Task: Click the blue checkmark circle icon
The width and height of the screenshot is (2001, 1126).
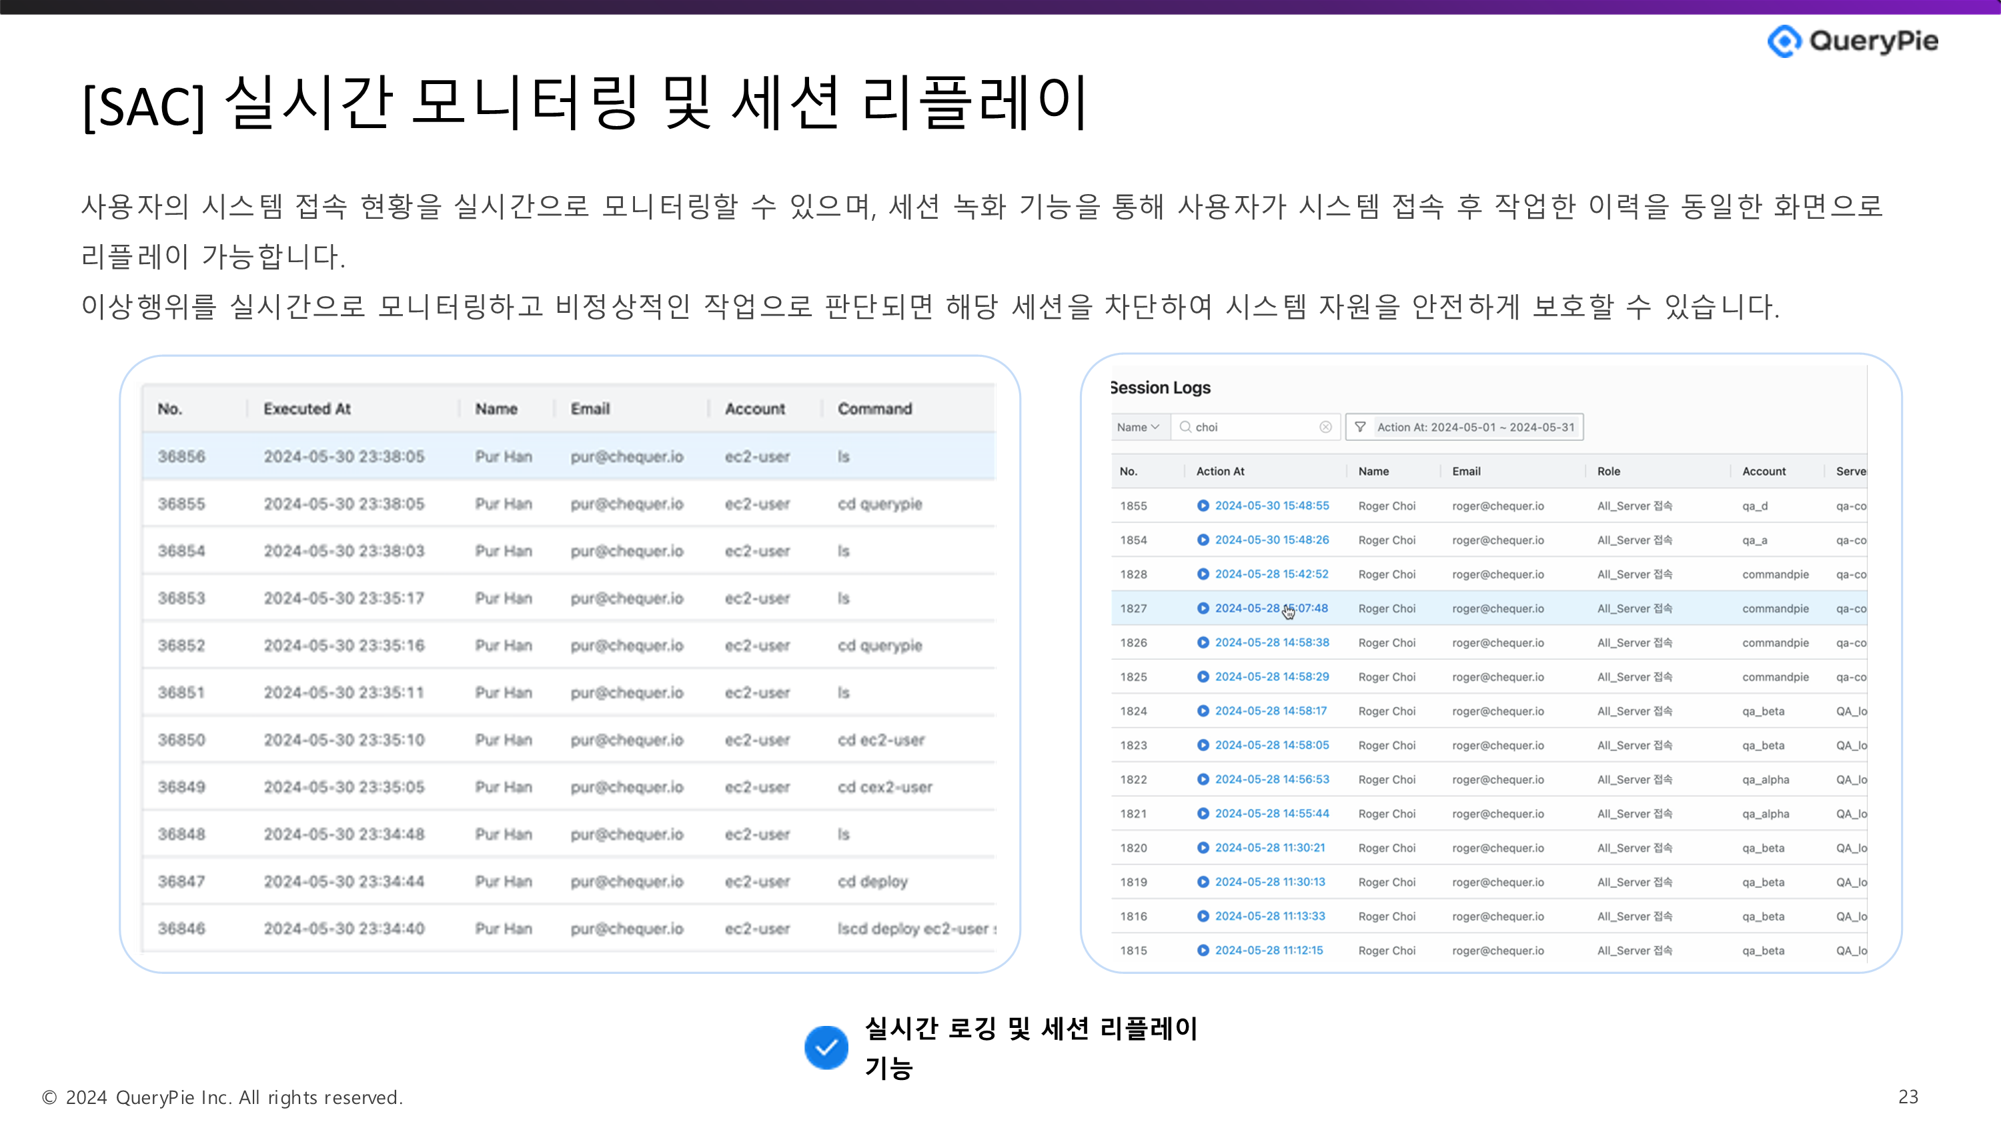Action: [x=826, y=1047]
